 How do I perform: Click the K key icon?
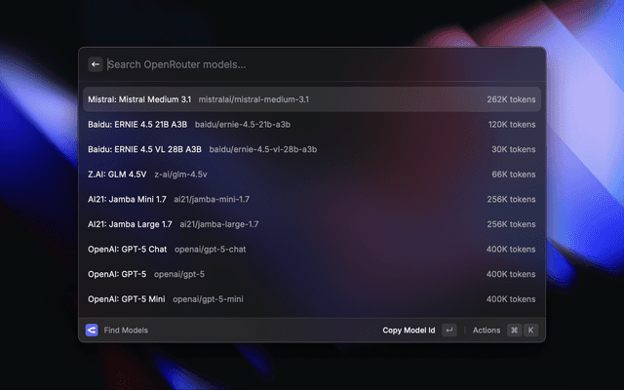click(x=530, y=331)
